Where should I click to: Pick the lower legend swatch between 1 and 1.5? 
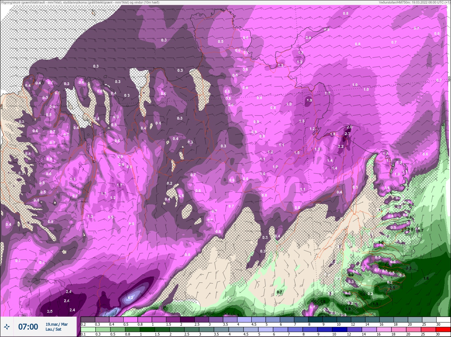(147, 330)
